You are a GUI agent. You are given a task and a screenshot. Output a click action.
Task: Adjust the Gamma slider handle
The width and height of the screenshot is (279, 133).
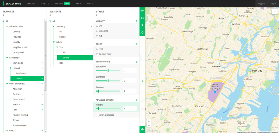click(99, 91)
